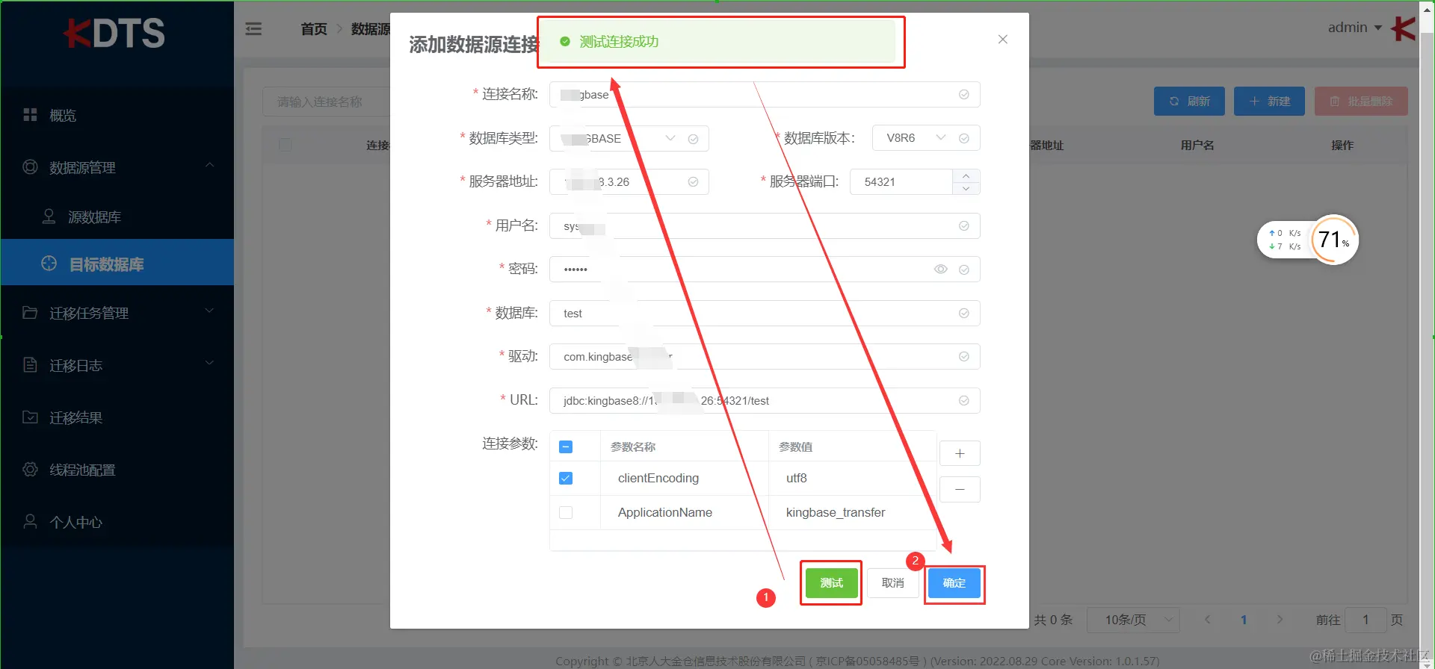Viewport: 1435px width, 669px height.
Task: Click the 驱动 driver input field
Action: point(765,357)
